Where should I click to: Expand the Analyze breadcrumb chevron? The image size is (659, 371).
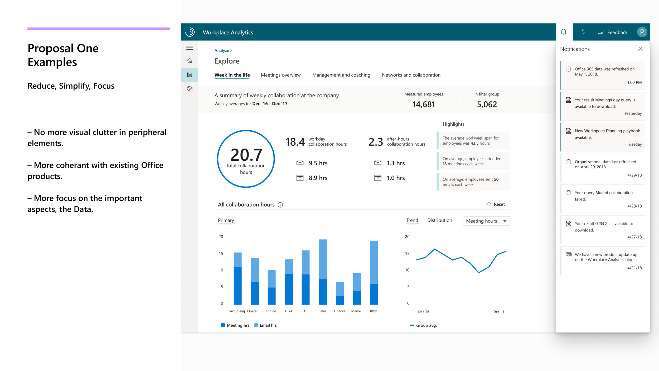[x=231, y=50]
